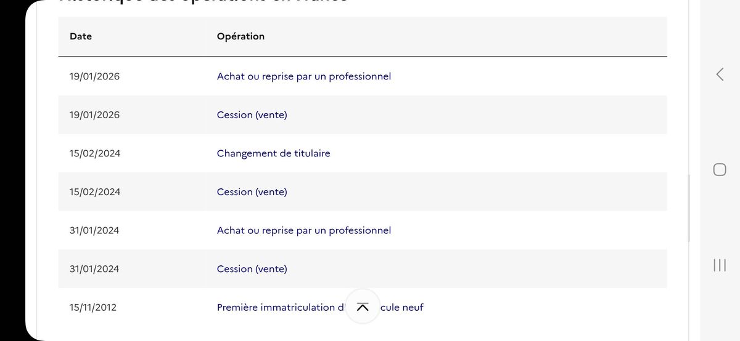This screenshot has width=740, height=341.
Task: Select the date cell beside 31/01/2024 Cession
Action: (94, 269)
